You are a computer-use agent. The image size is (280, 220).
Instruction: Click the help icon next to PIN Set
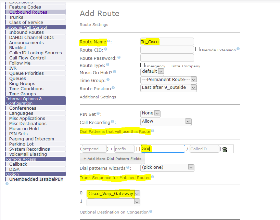pyautogui.click(x=98, y=113)
